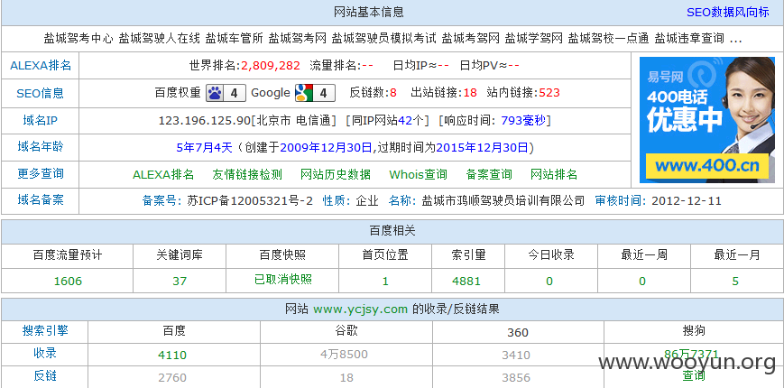
Task: Click IP address 123.196.125.90
Action: [204, 121]
